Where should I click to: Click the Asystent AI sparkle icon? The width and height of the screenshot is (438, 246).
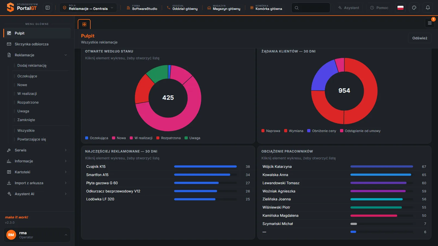[x=9, y=194]
